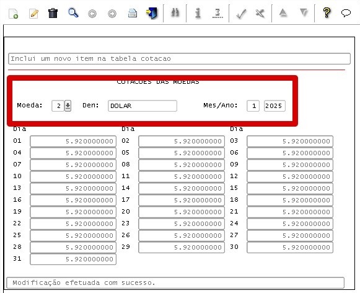Click the previous record arrow icon

92,14
